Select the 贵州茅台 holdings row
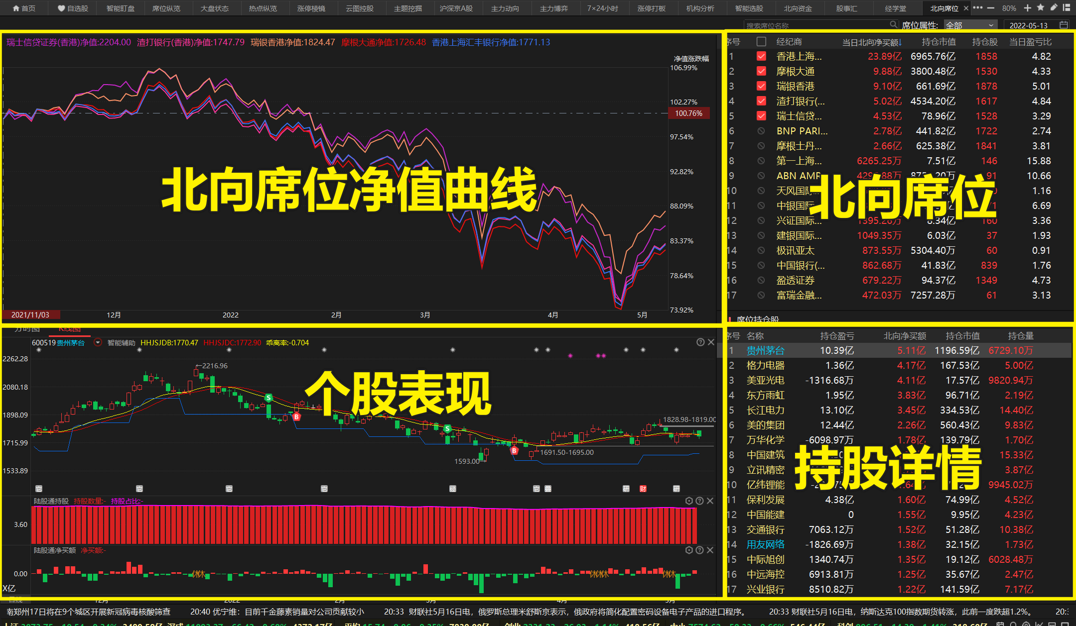Viewport: 1076px width, 626px height. [x=899, y=350]
